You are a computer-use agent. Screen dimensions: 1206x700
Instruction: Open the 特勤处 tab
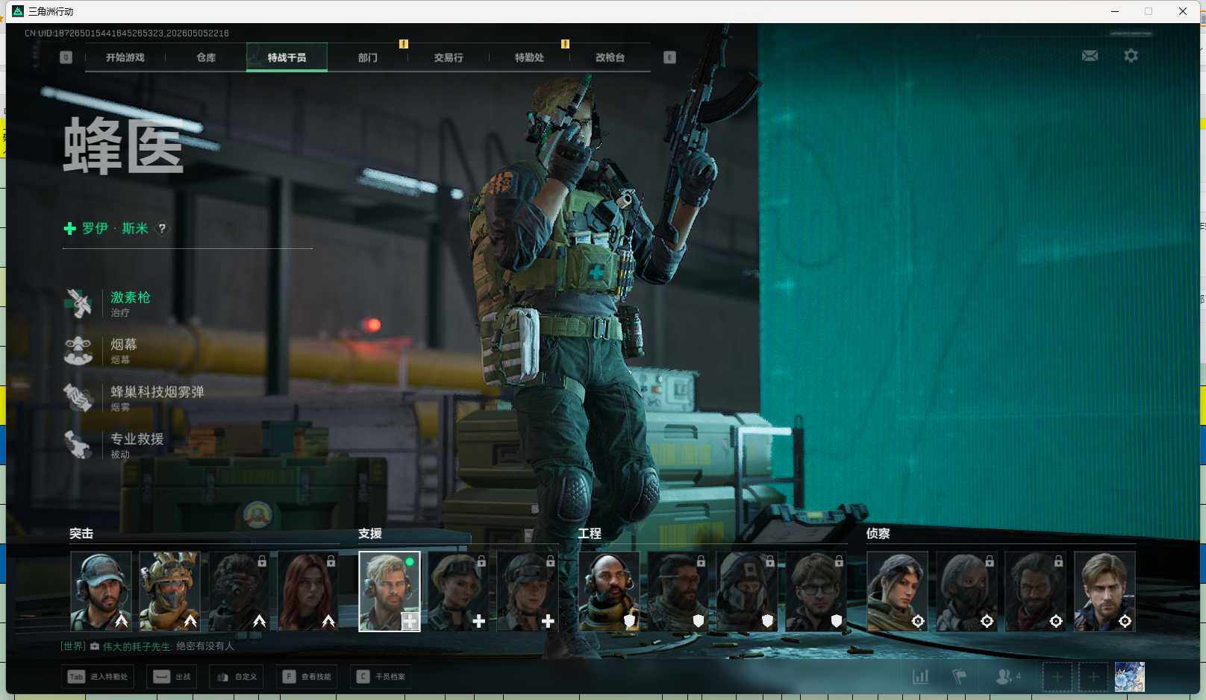click(529, 57)
